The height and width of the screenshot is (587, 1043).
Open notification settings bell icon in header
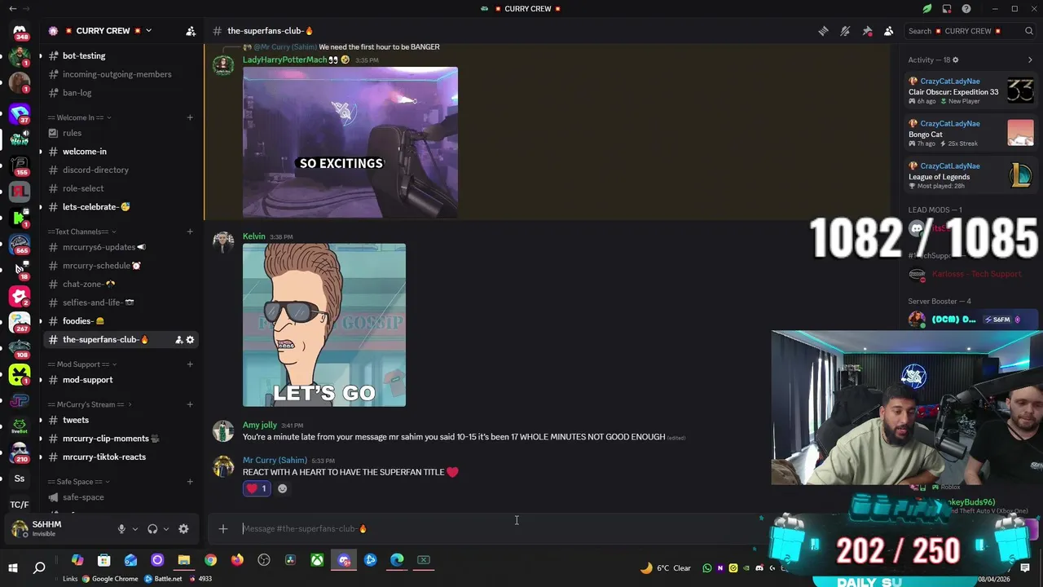(x=845, y=31)
